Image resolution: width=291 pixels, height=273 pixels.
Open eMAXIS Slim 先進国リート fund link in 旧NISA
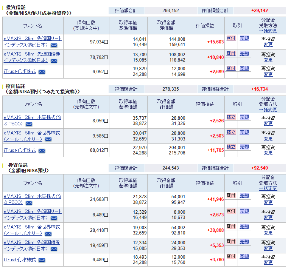click(33, 211)
